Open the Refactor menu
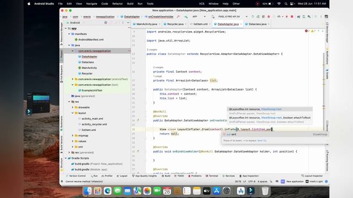This screenshot has width=353, height=198. [x=117, y=4]
